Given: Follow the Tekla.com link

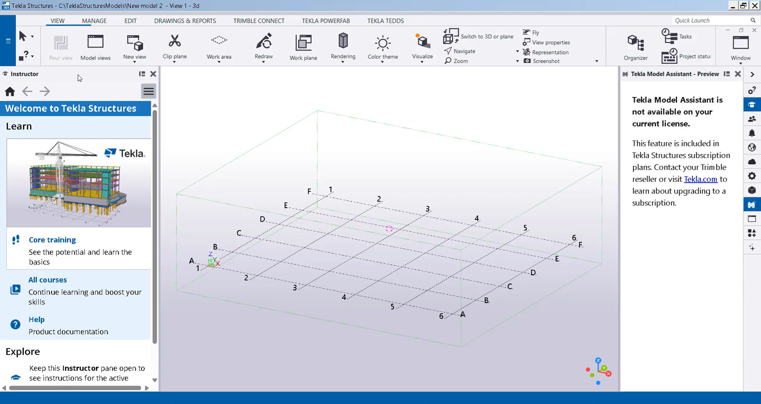Looking at the screenshot, I should point(700,179).
